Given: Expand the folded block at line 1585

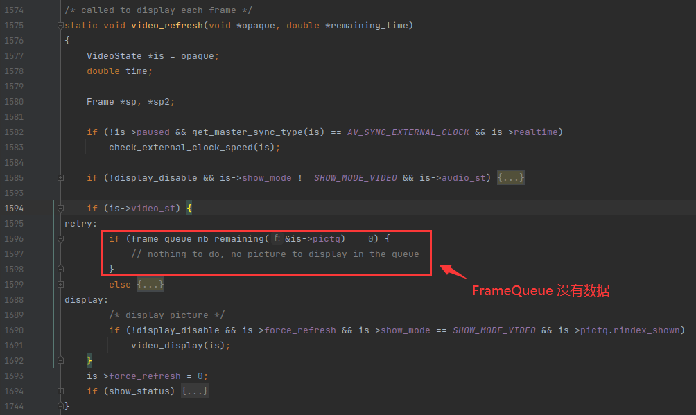Looking at the screenshot, I should click(x=60, y=178).
